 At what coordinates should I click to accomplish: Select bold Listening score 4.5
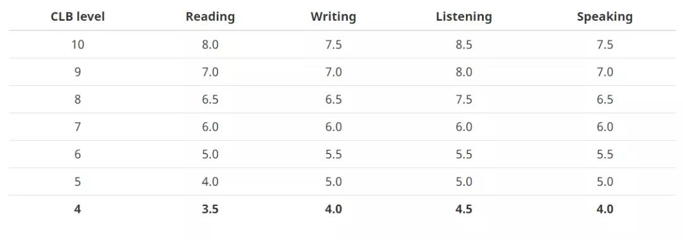tap(464, 209)
